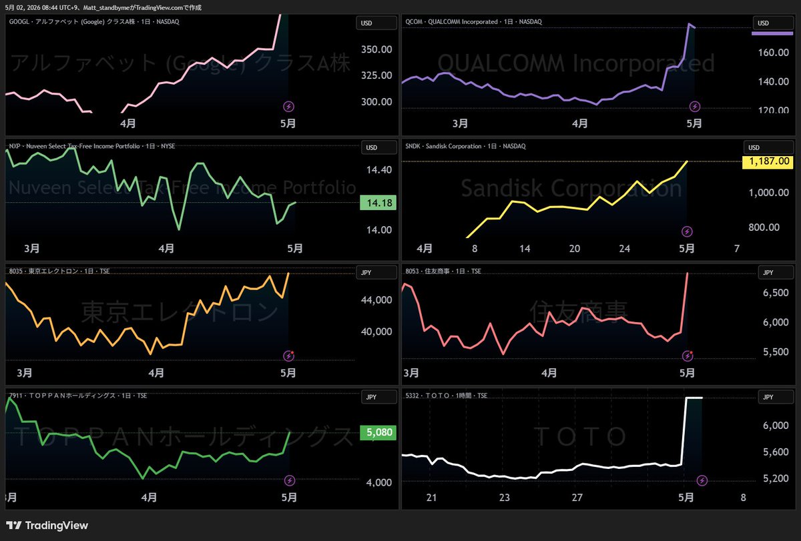Click 5,600 on TOTO price axis
Viewport: 801px width, 541px height.
(775, 452)
